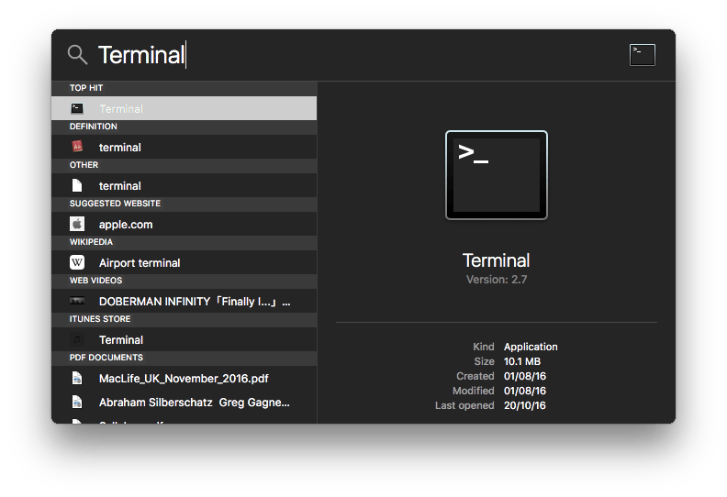Click the 10.1 MB size value
727x497 pixels.
[x=522, y=361]
